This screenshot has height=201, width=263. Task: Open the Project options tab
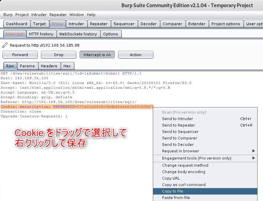tap(226, 24)
